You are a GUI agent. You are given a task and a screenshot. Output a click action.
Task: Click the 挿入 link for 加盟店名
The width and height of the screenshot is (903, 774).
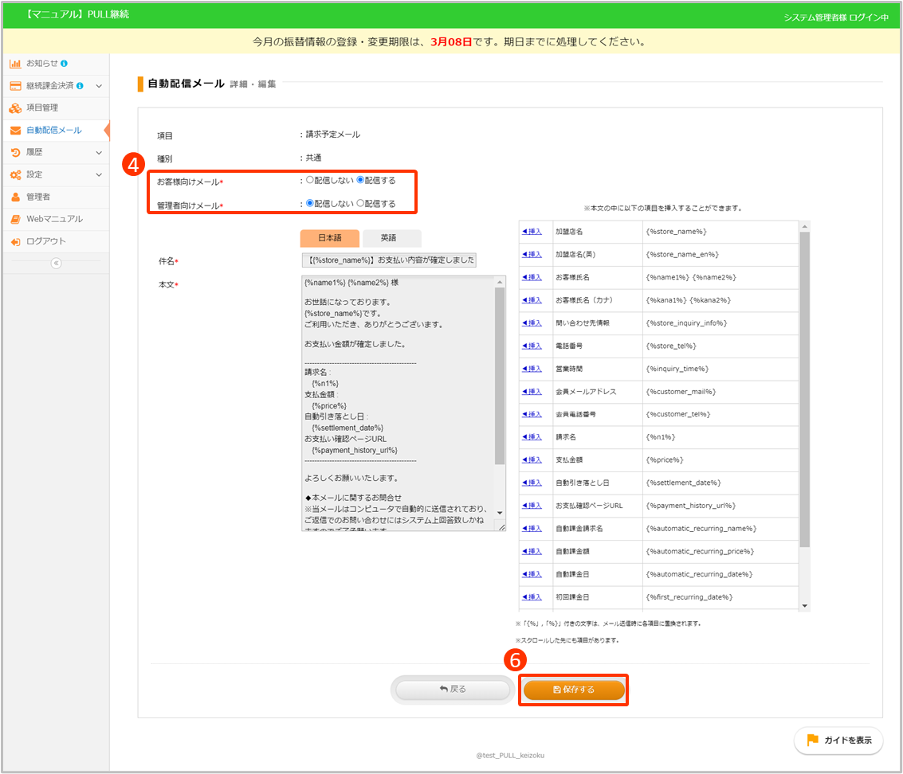pyautogui.click(x=532, y=232)
